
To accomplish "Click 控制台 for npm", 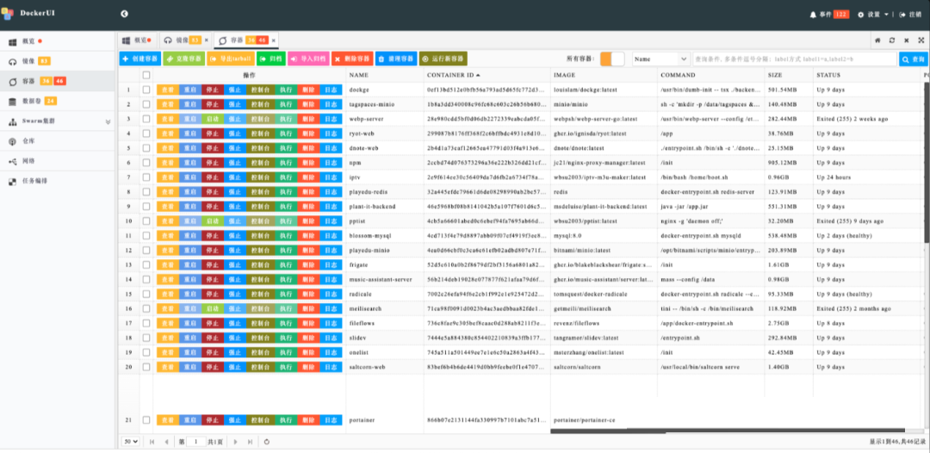I will tap(260, 163).
